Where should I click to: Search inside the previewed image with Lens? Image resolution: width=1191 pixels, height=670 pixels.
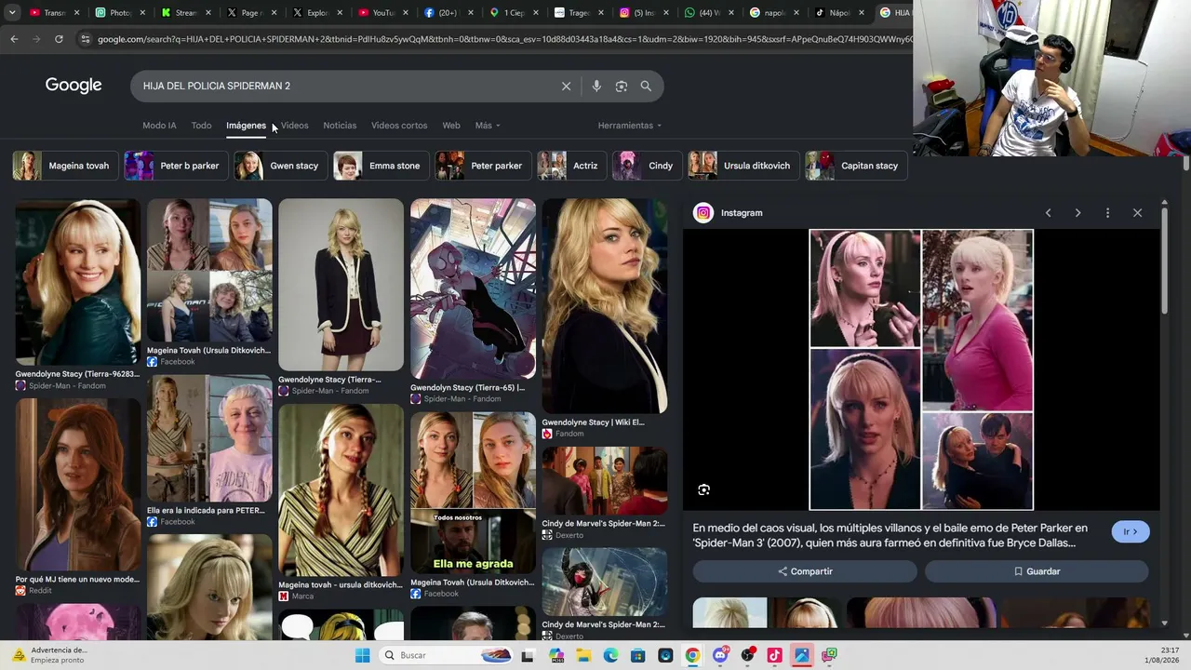pos(704,489)
